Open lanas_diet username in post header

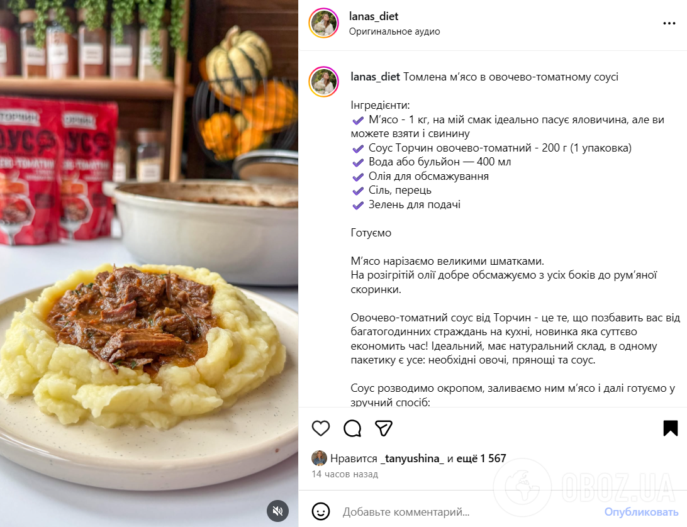pyautogui.click(x=374, y=16)
